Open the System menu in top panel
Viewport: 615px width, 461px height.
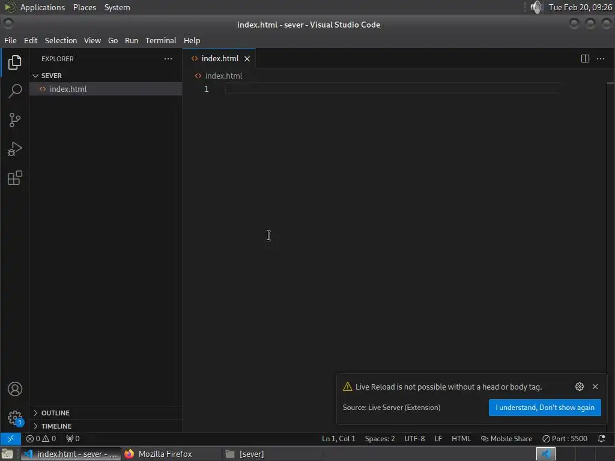pos(117,7)
